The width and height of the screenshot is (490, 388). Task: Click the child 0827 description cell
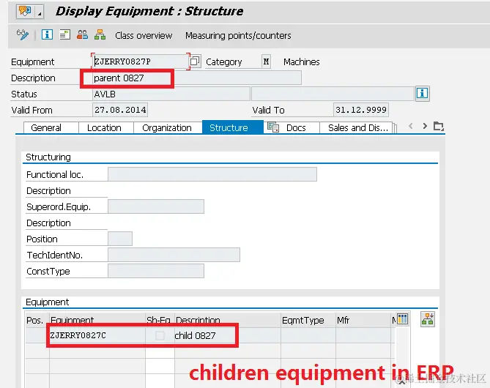228,335
